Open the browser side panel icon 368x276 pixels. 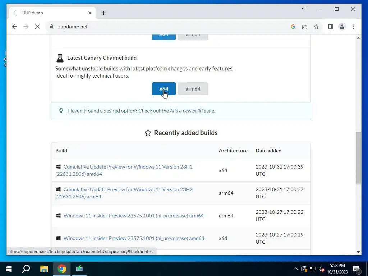click(331, 27)
